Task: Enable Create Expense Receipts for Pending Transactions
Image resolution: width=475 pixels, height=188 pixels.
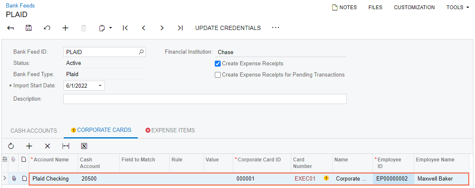Action: (218, 75)
